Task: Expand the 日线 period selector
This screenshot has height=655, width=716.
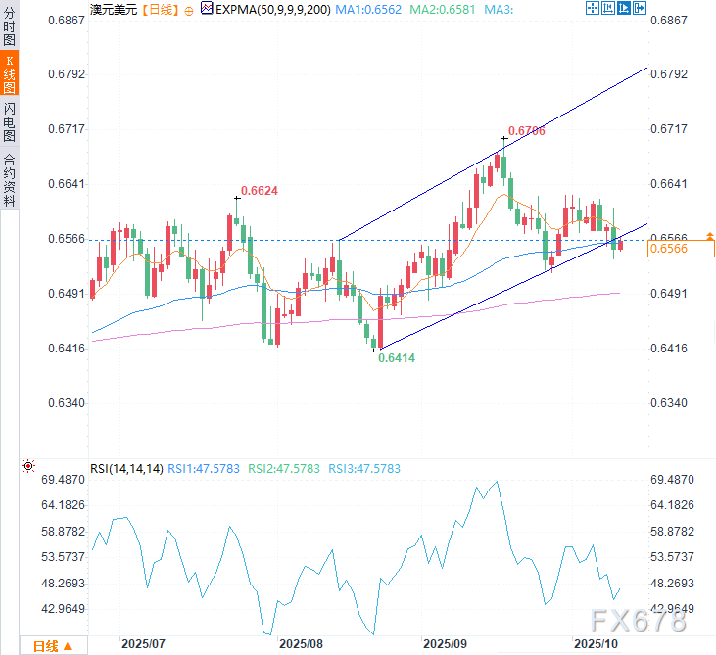Action: tap(54, 646)
